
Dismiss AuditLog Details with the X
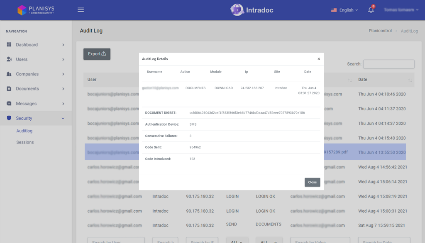click(x=319, y=59)
